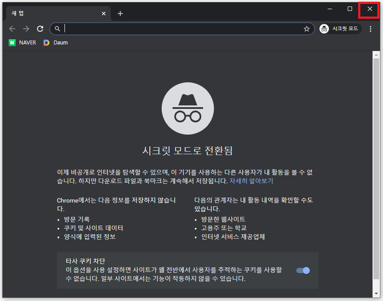Click the 시크릿 모드로 전환됨 heading
Image resolution: width=383 pixels, height=301 pixels.
pyautogui.click(x=188, y=150)
